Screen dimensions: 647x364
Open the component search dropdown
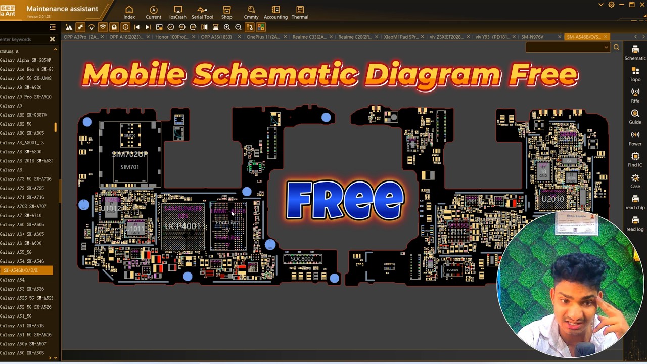coord(606,47)
